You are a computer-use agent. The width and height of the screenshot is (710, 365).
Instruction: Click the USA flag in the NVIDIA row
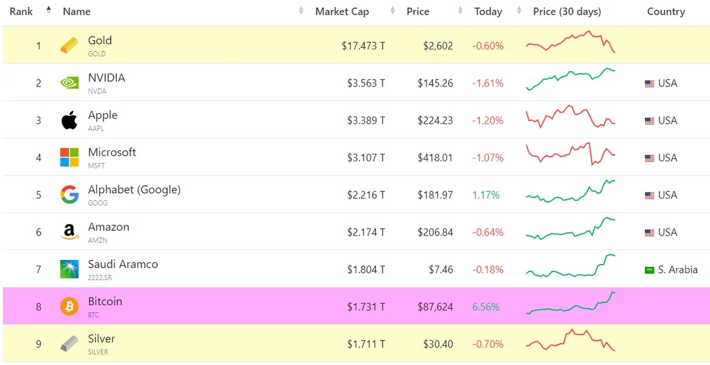click(x=650, y=84)
